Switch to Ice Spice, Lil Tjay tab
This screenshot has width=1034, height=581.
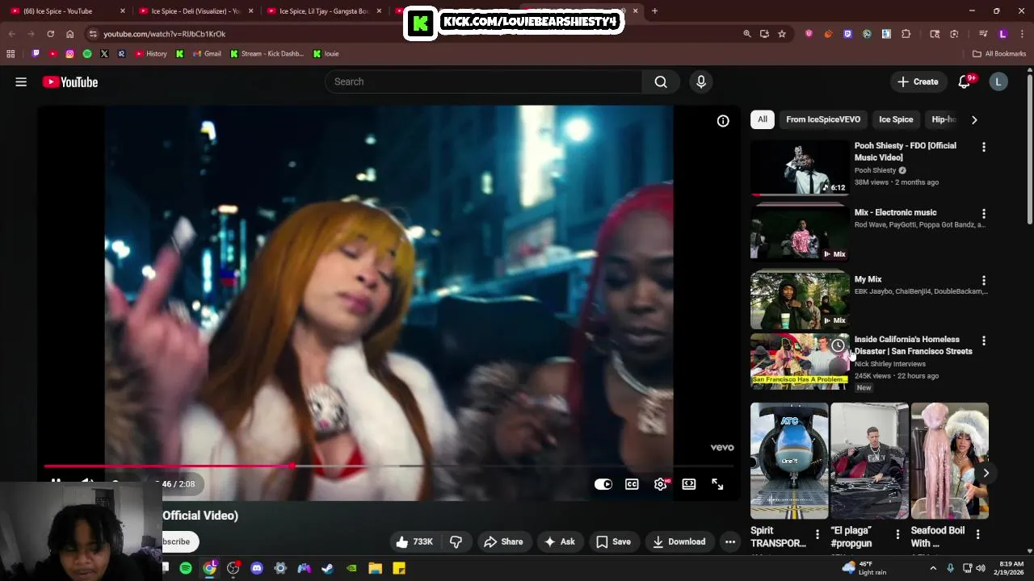click(324, 11)
